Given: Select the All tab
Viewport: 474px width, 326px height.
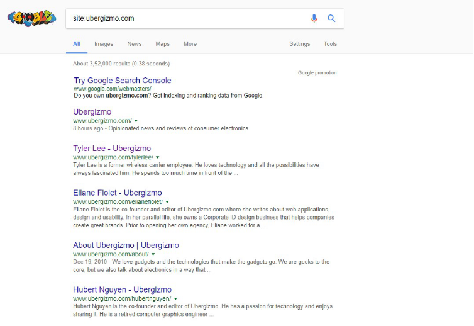Looking at the screenshot, I should [x=77, y=44].
